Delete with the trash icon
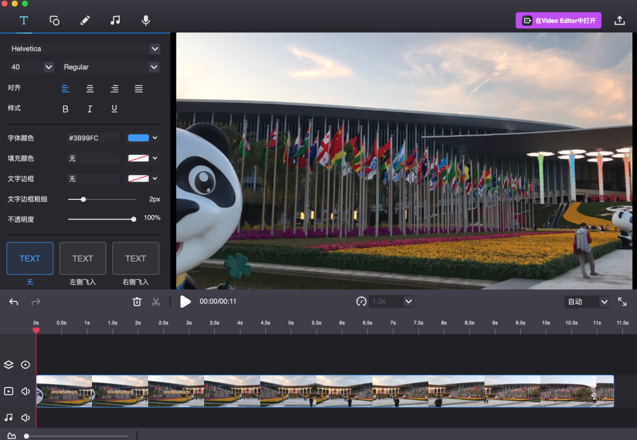Image resolution: width=637 pixels, height=440 pixels. pos(137,302)
